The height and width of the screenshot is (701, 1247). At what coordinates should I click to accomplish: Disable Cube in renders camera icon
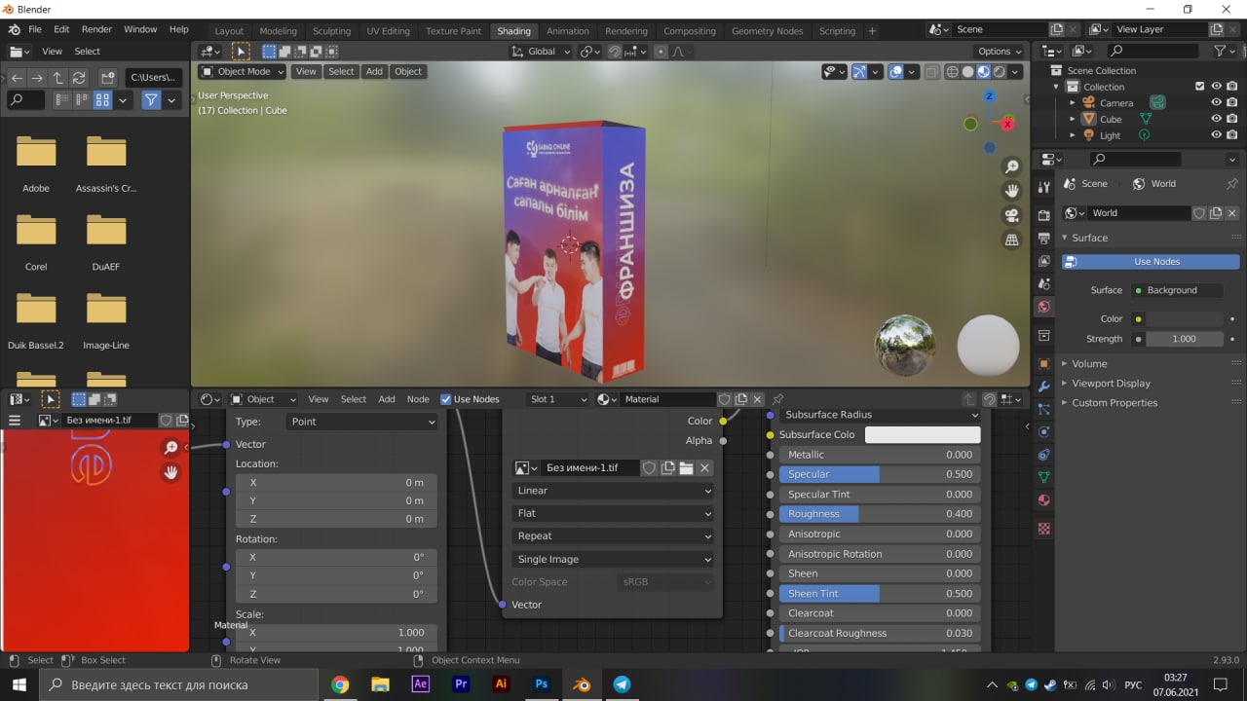click(1232, 119)
